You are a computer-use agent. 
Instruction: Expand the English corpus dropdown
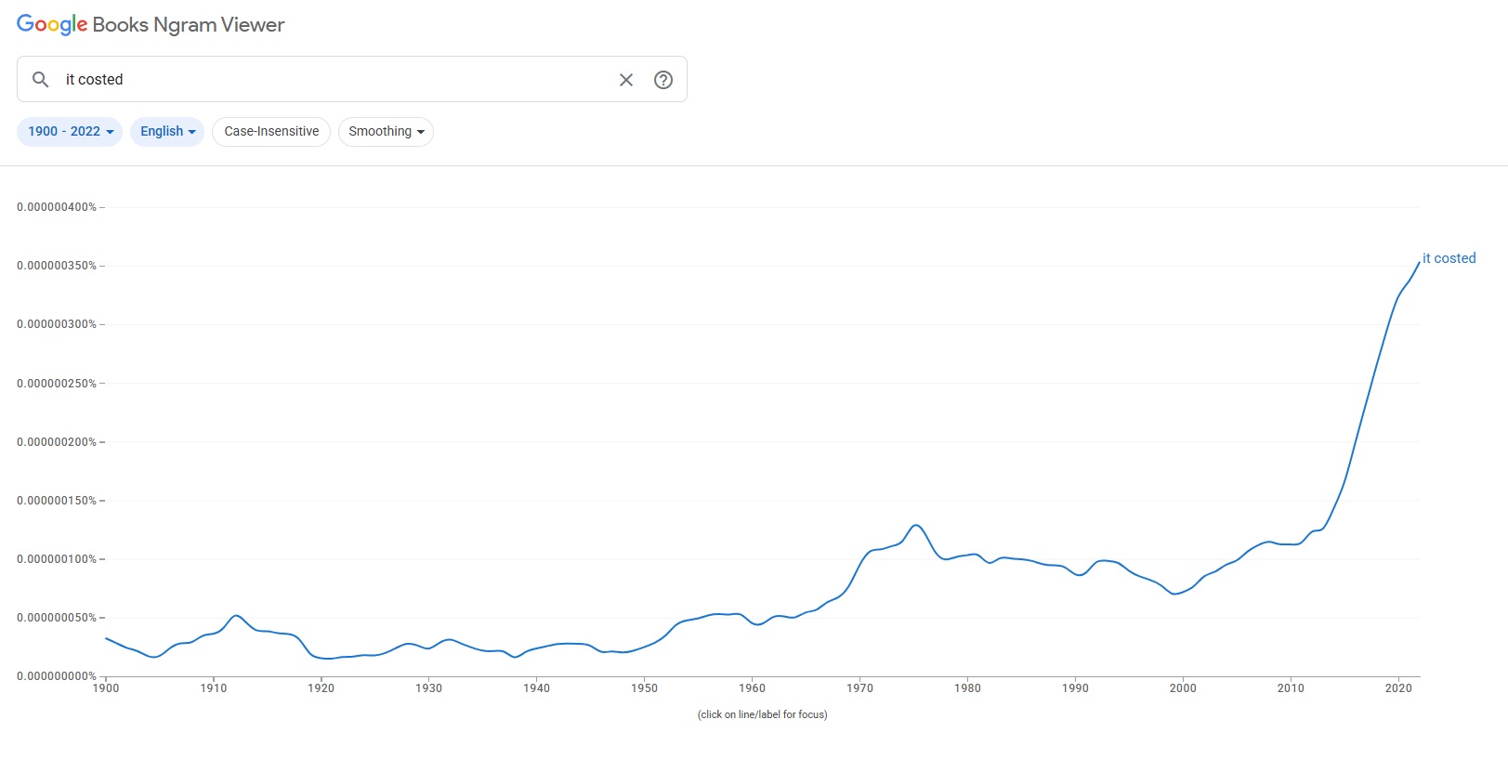click(x=167, y=132)
